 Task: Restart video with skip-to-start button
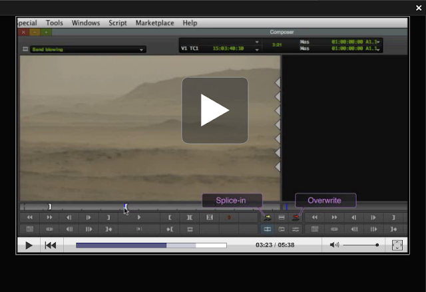point(51,245)
